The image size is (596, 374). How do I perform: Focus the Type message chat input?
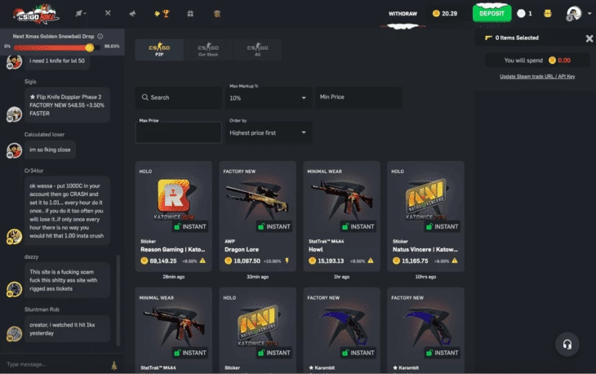pyautogui.click(x=56, y=364)
